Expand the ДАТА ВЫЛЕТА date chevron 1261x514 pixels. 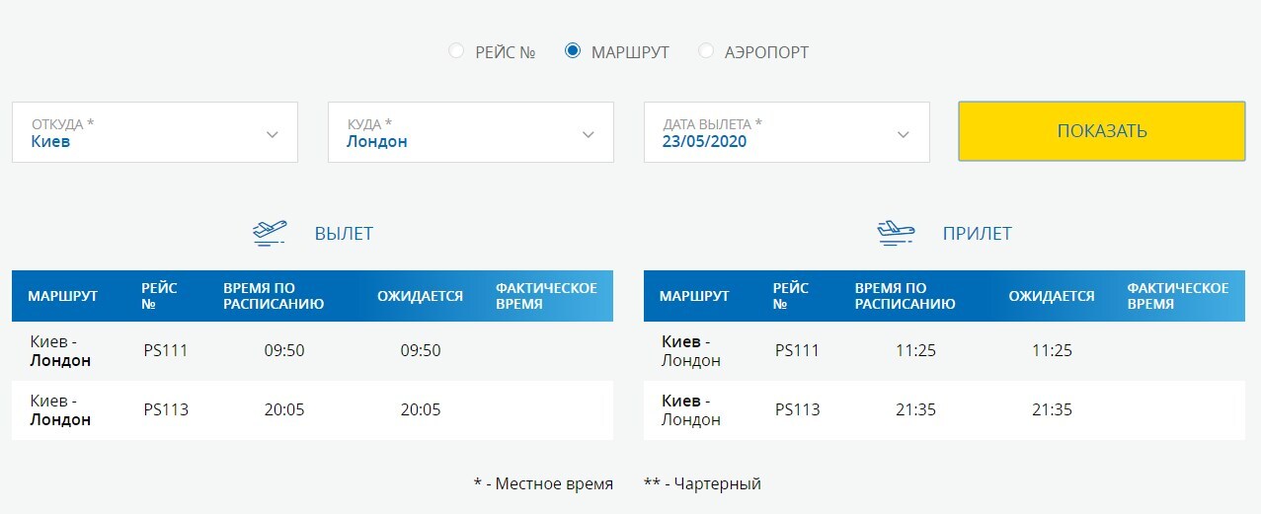[904, 134]
